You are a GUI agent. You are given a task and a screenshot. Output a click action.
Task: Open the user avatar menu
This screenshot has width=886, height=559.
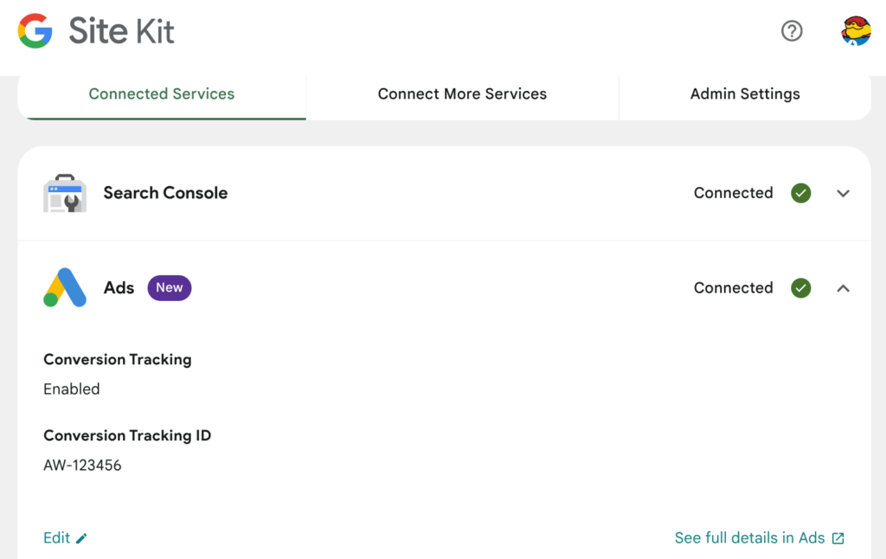856,30
